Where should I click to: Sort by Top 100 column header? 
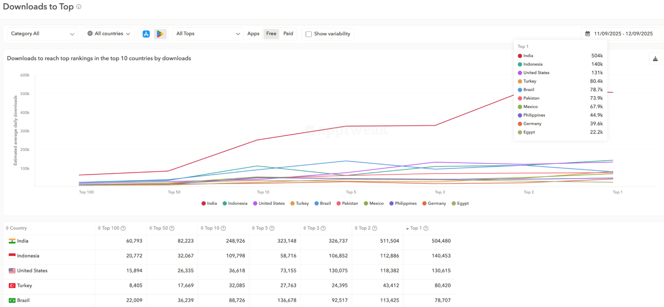tap(110, 228)
